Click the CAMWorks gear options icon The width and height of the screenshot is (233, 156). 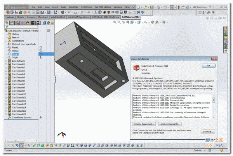[139, 12]
